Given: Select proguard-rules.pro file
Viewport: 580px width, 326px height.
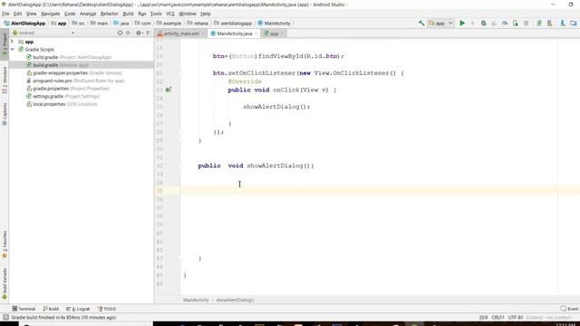Looking at the screenshot, I should point(75,81).
